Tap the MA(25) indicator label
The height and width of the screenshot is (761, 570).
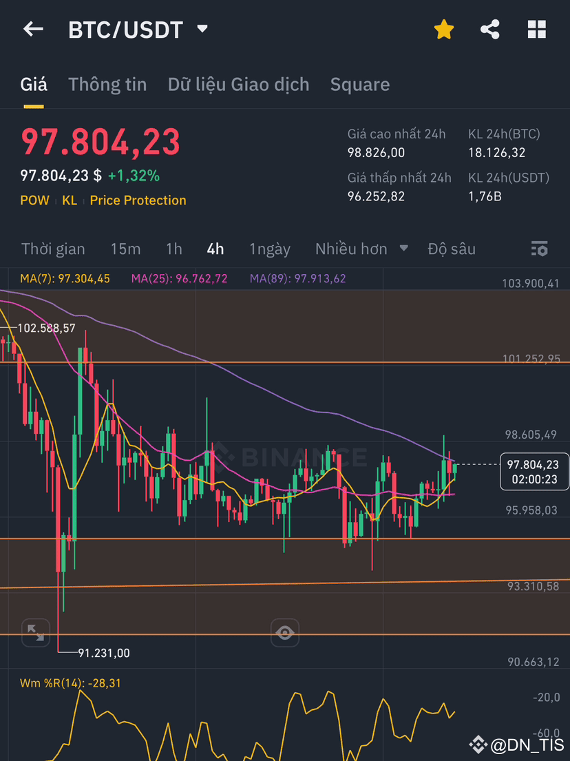pos(179,279)
